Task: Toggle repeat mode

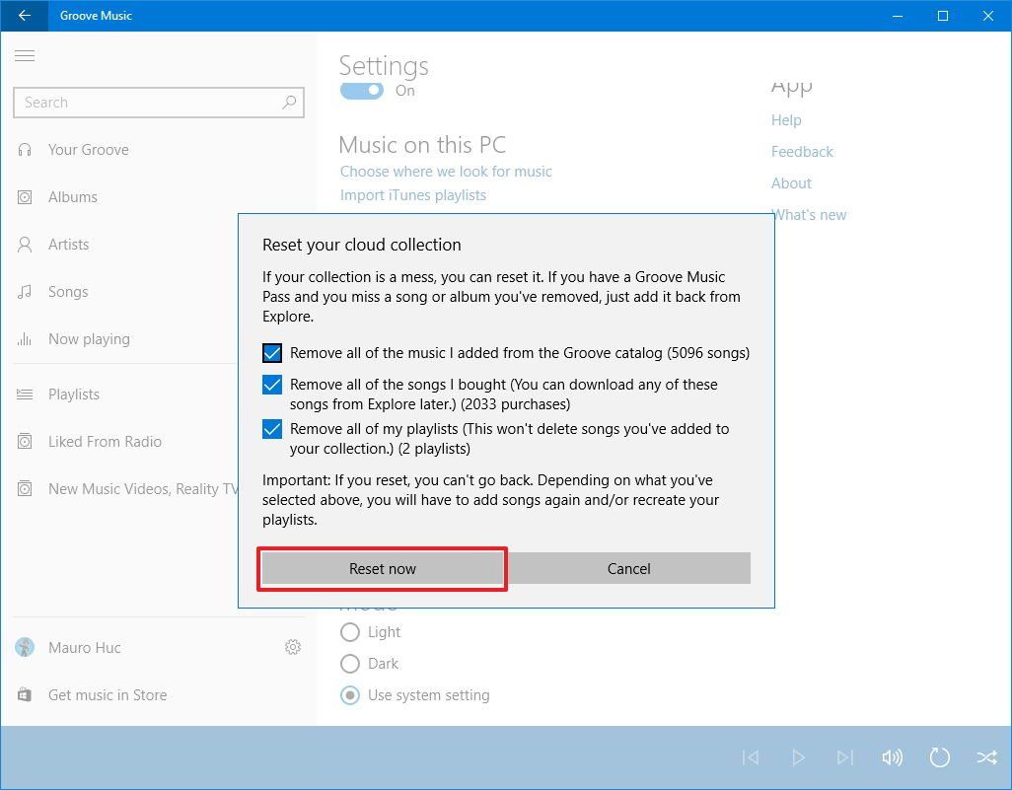Action: 938,757
